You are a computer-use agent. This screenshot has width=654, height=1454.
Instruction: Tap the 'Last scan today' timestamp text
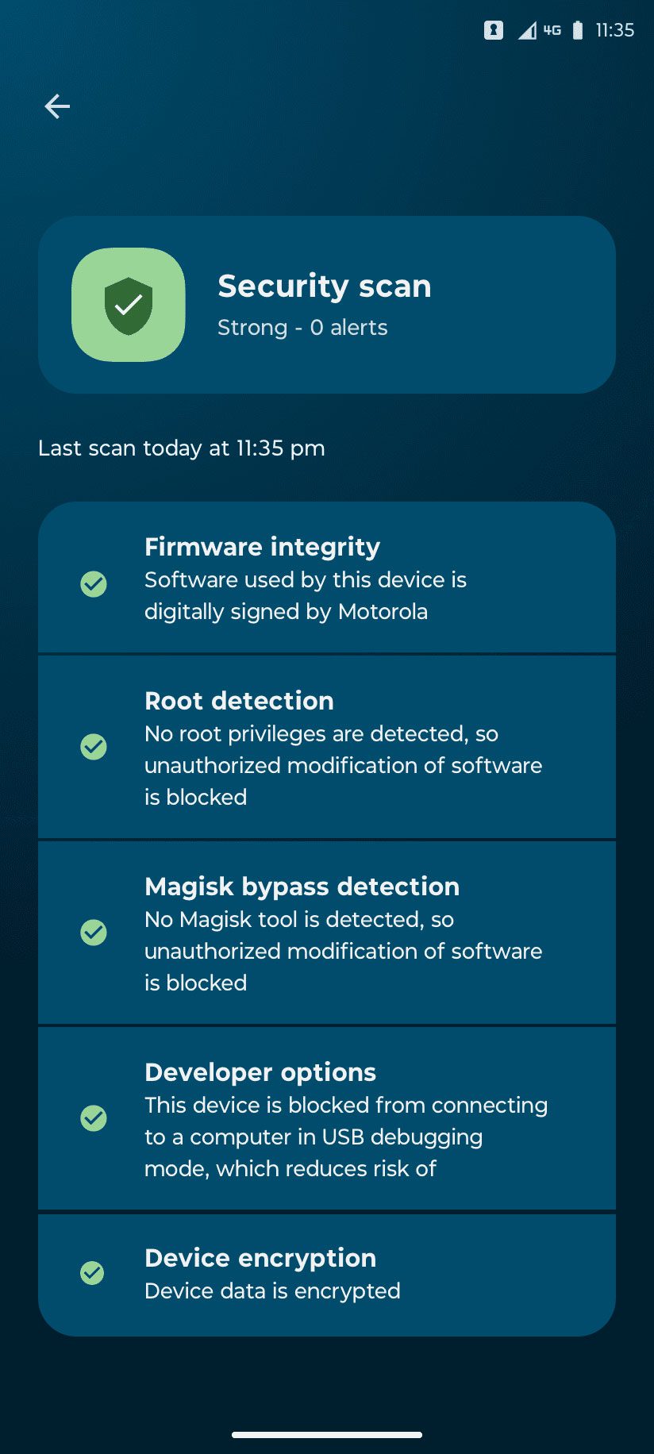pos(182,448)
